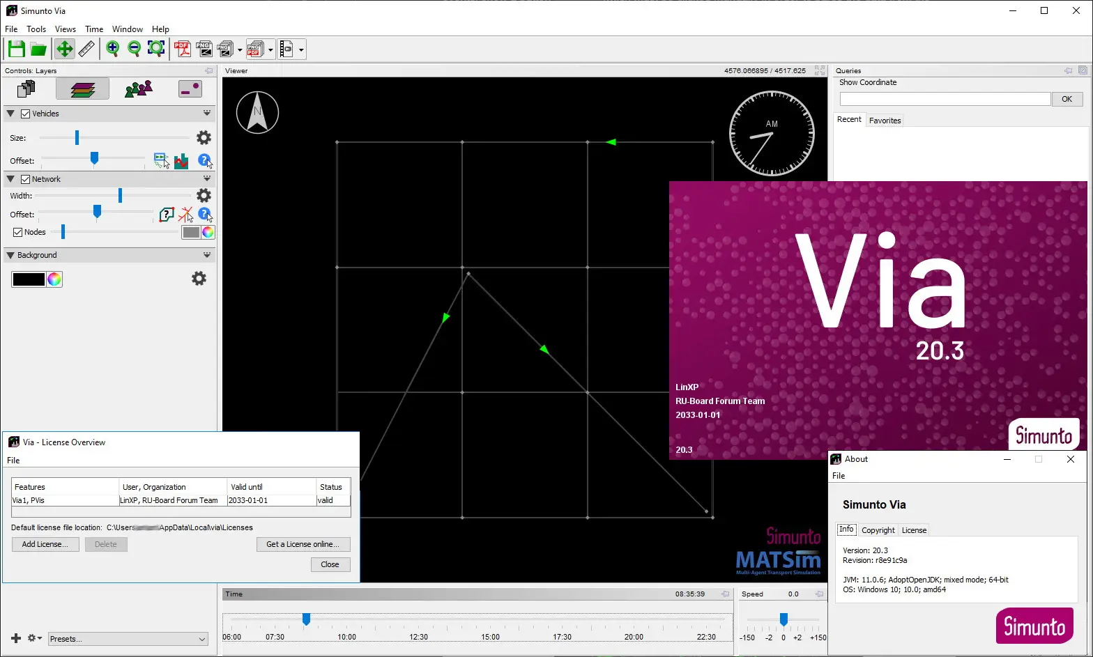Open the legend panel icon
1093x657 pixels.
click(190, 89)
